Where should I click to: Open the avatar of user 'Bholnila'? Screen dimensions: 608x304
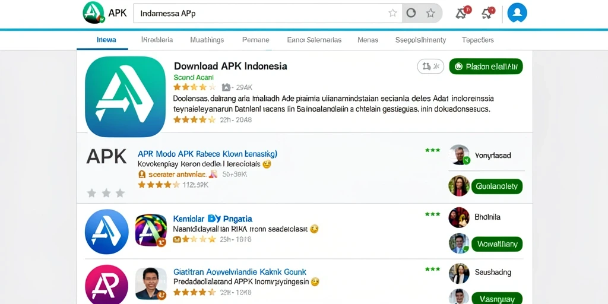[459, 217]
